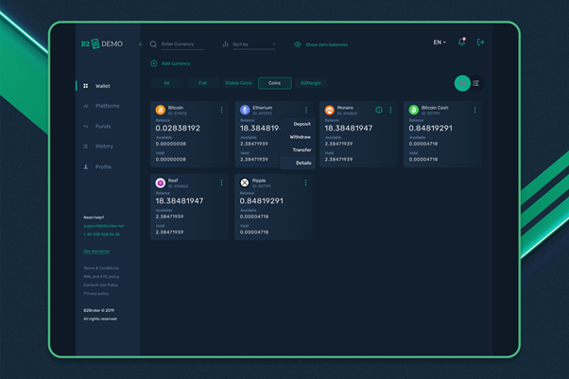Choose Deposit from the Etherium menu
This screenshot has width=569, height=379.
click(298, 124)
